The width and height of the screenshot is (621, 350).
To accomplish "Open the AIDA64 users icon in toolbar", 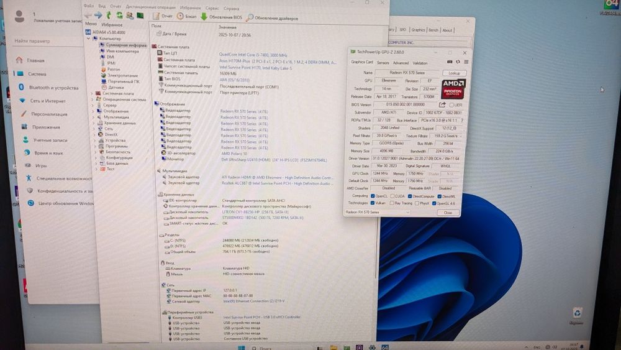I will (x=130, y=16).
